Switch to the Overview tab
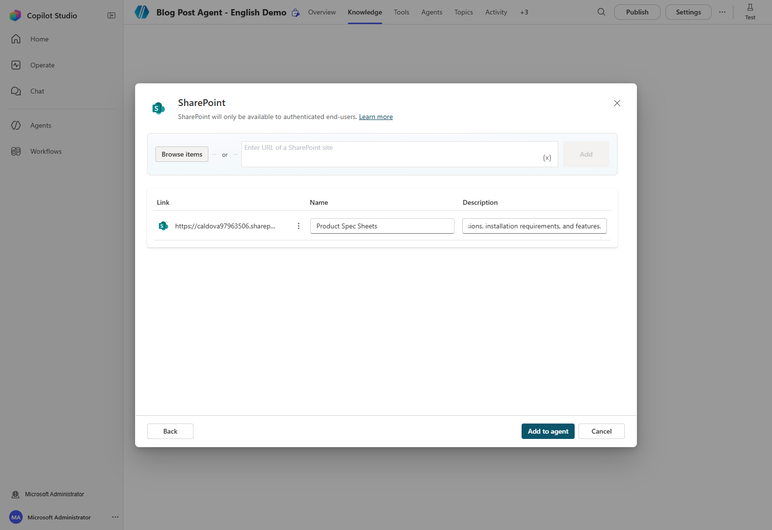The width and height of the screenshot is (772, 530). point(322,12)
